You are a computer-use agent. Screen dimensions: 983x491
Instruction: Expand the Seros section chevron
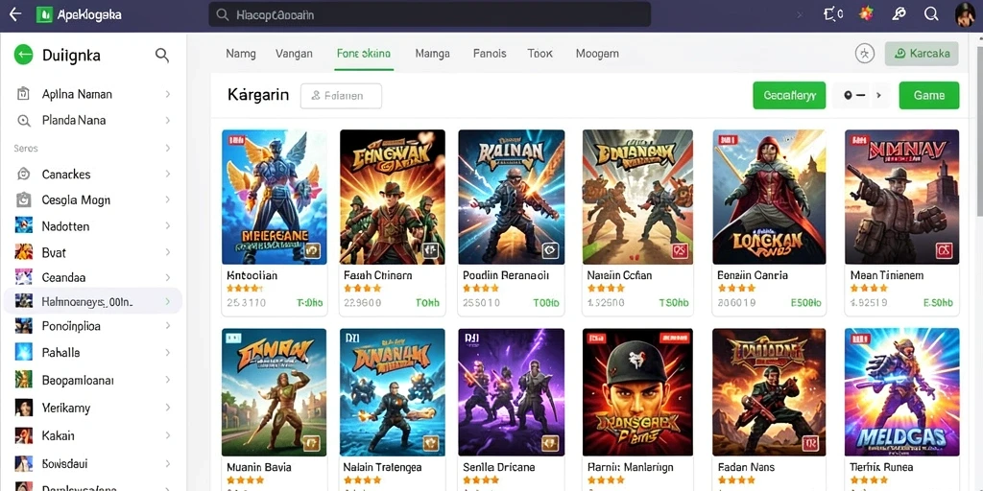(x=167, y=149)
